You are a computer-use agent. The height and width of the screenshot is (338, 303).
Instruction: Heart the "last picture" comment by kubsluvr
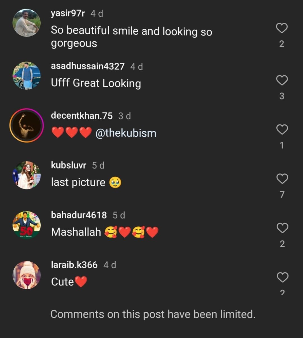pos(282,179)
